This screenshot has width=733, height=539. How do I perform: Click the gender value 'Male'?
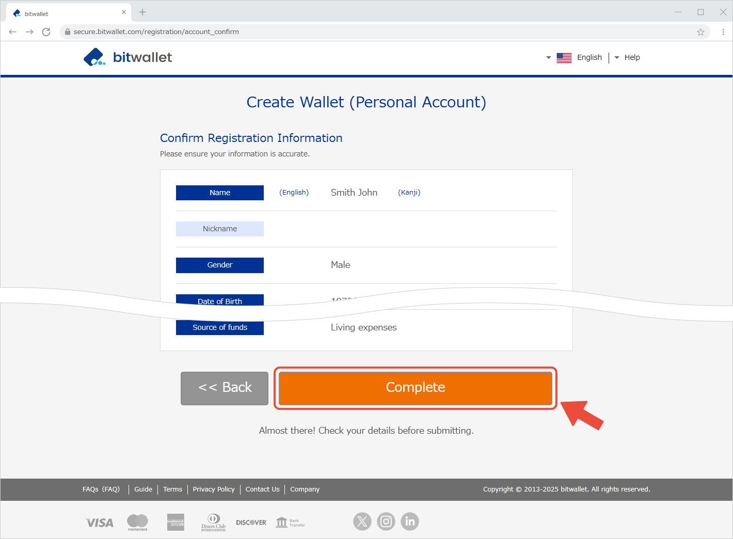coord(341,265)
